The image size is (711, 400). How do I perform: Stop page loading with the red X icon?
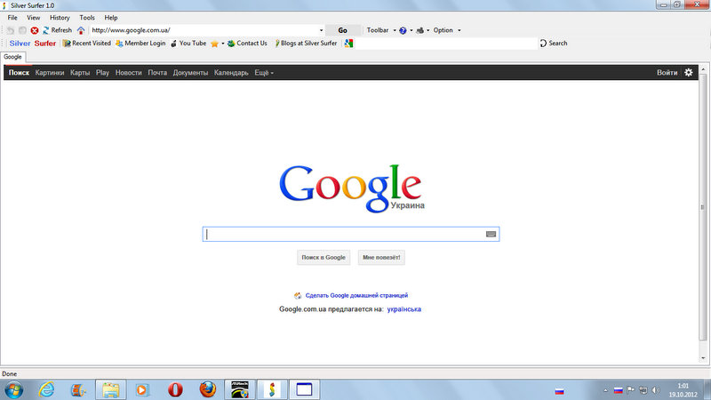[35, 30]
